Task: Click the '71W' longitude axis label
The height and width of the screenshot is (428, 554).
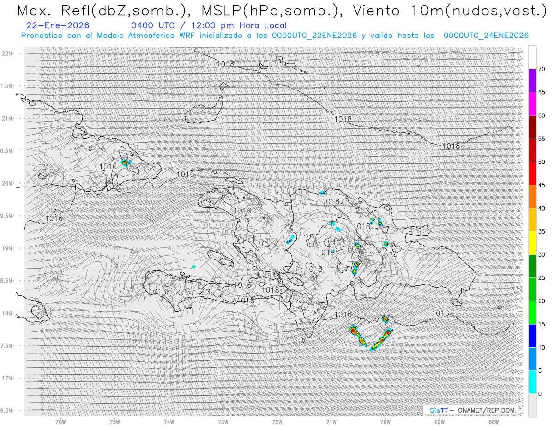Action: pos(331,422)
